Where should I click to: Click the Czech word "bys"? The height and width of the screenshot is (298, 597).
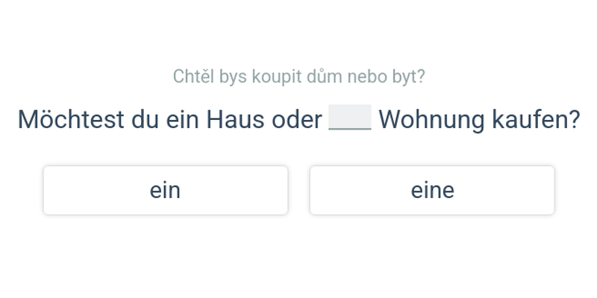(x=233, y=76)
